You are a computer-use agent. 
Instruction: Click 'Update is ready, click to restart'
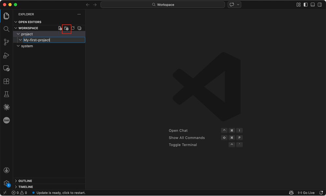click(x=61, y=193)
